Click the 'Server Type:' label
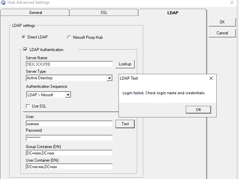The width and height of the screenshot is (239, 179). pyautogui.click(x=36, y=71)
